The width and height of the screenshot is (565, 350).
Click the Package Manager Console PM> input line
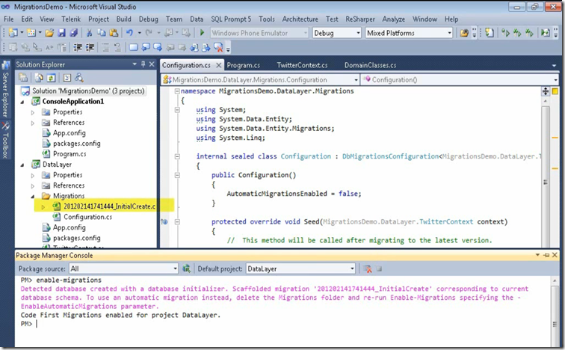[285, 324]
